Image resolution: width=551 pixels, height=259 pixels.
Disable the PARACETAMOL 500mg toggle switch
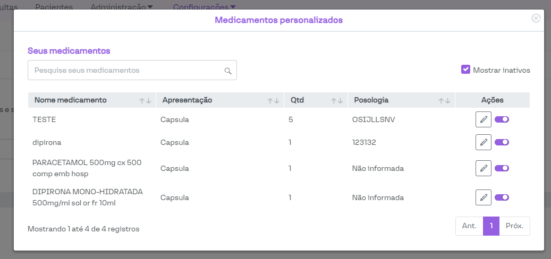click(x=502, y=168)
